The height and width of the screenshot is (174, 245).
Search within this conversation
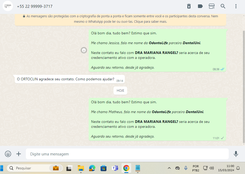223,6
